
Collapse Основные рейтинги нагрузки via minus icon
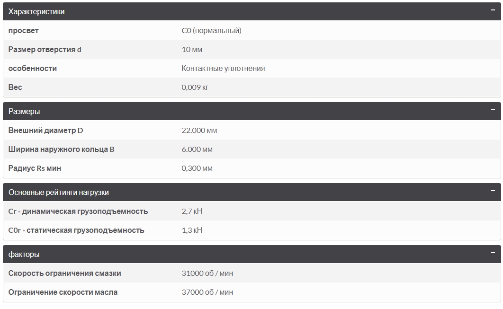[x=493, y=191]
